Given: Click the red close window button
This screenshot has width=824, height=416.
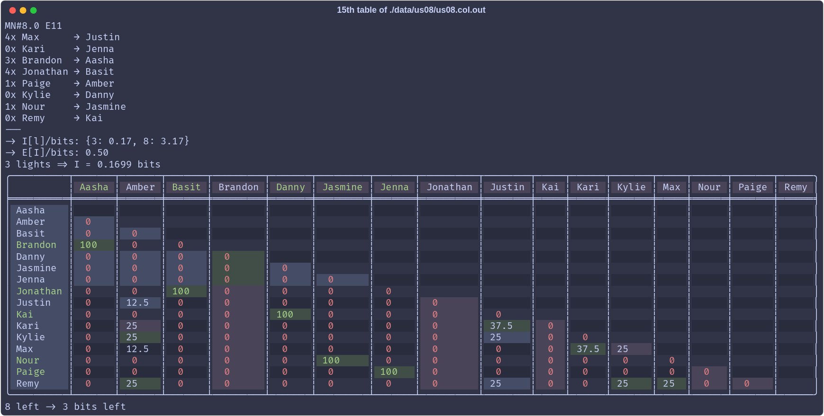Looking at the screenshot, I should point(13,10).
